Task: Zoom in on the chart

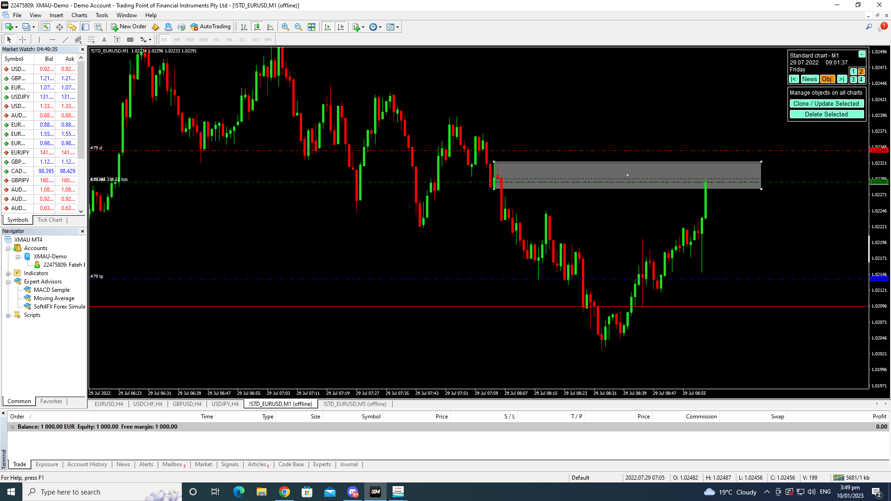Action: point(285,27)
